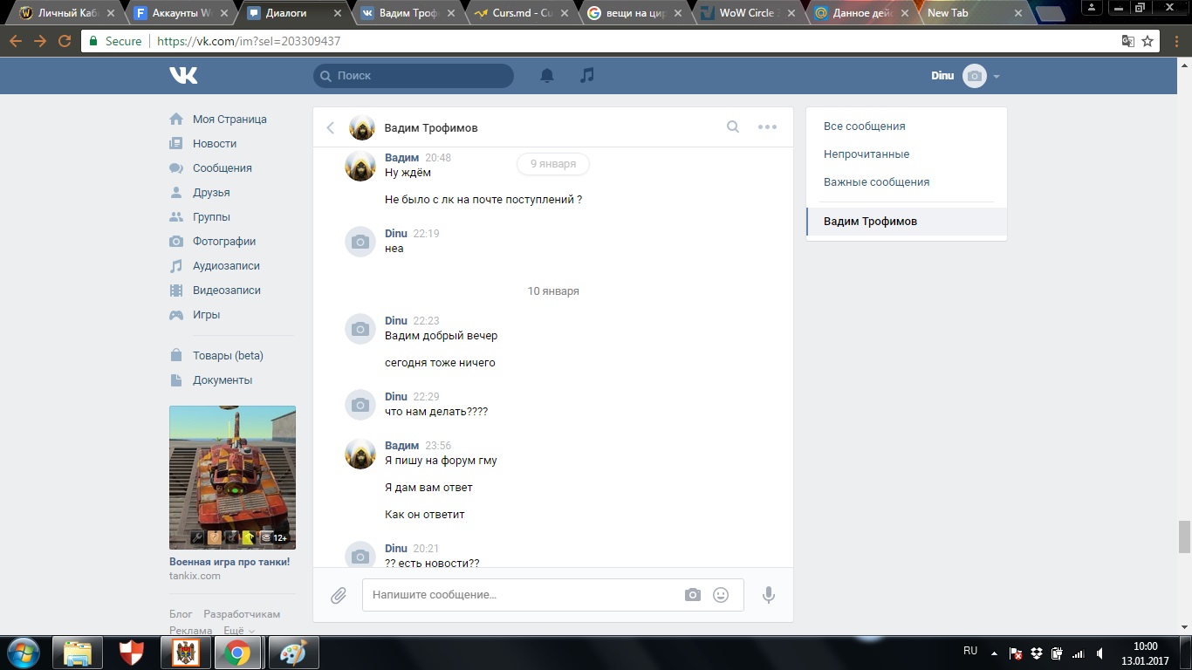1192x670 pixels.
Task: Expand the Dinu profile dropdown arrow
Action: coord(997,77)
